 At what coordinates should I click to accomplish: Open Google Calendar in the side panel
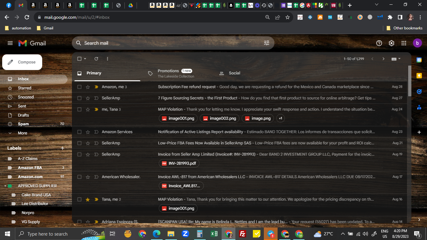[419, 60]
